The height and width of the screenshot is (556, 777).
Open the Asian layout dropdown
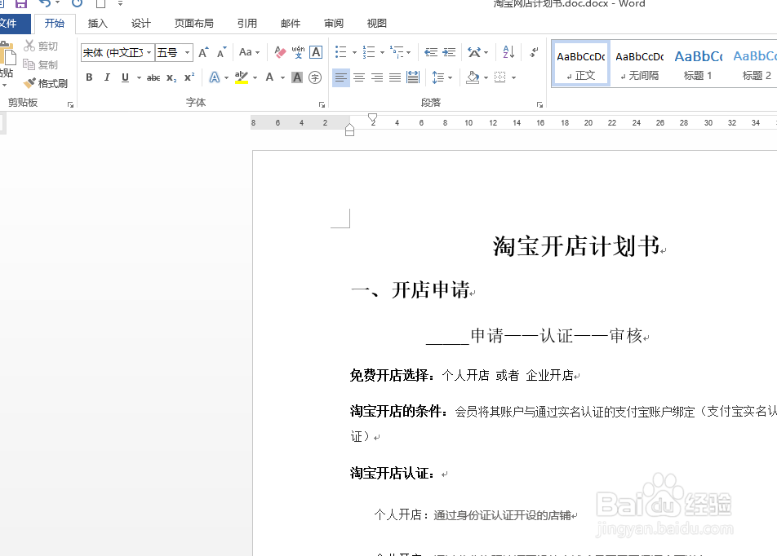tap(477, 52)
